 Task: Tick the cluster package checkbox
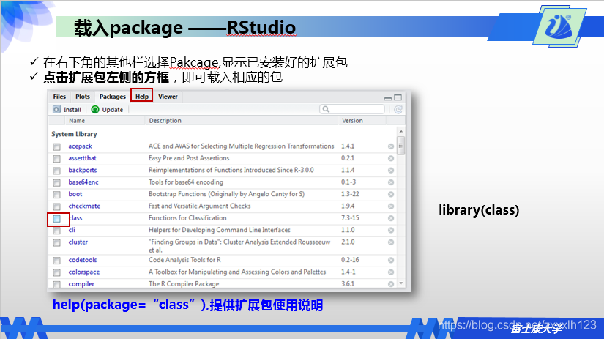[x=56, y=242]
